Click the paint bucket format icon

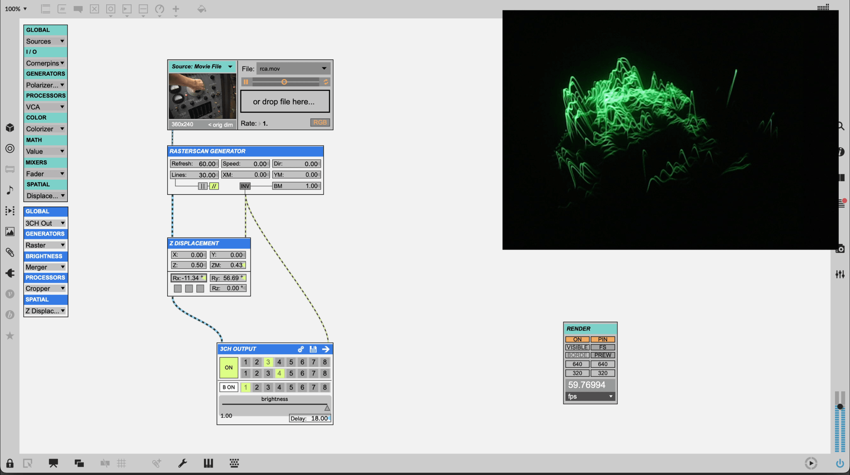click(202, 9)
